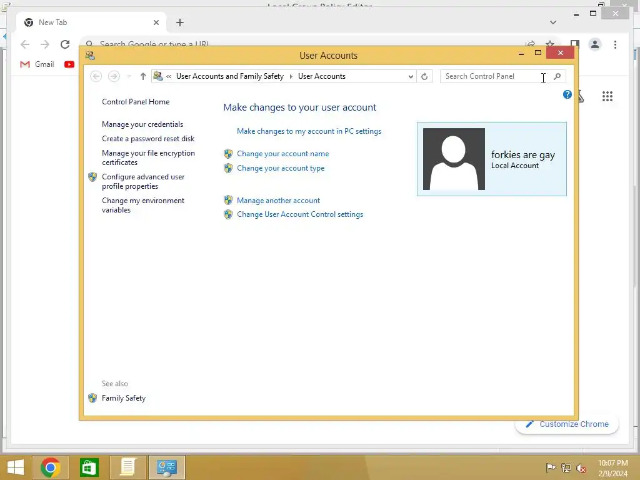640x480 pixels.
Task: Expand the address bar history dropdown
Action: click(x=411, y=76)
